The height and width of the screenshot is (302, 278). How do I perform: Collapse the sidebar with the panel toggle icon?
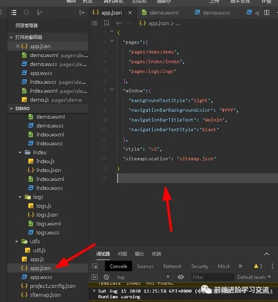(82, 13)
